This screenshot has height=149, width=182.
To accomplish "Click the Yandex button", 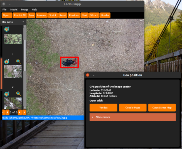I will click(x=103, y=108).
